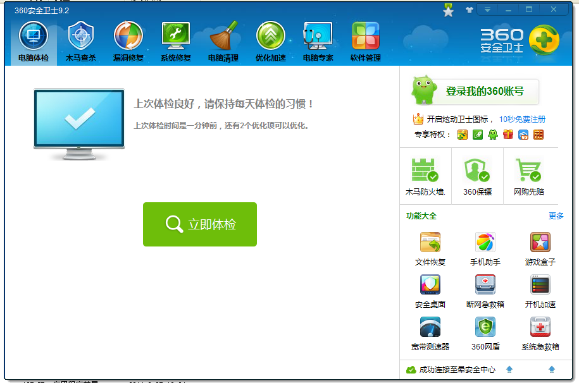Screen dimensions: 579x383
Task: Click 开启炫动卫士图标 text
Action: pyautogui.click(x=458, y=119)
